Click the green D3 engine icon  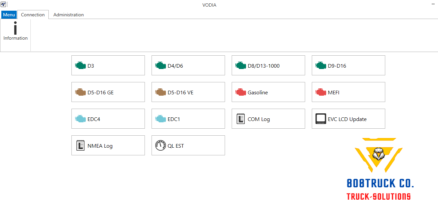point(80,66)
